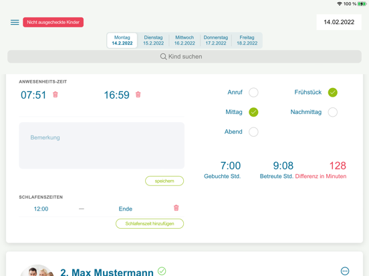Enable the Nachmittag checkbox
Image resolution: width=369 pixels, height=276 pixels.
332,112
